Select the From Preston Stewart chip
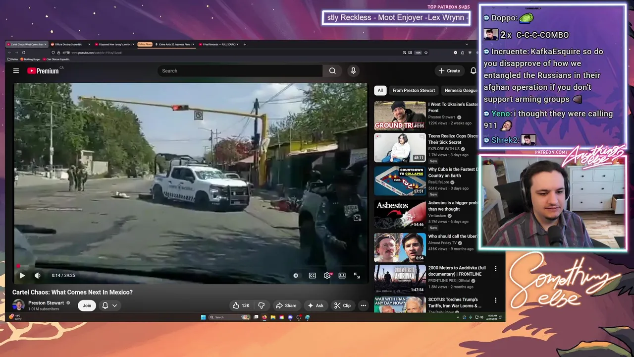 (x=414, y=90)
